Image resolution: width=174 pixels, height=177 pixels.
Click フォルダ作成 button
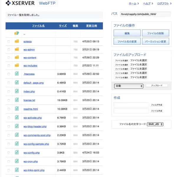[x=157, y=105]
